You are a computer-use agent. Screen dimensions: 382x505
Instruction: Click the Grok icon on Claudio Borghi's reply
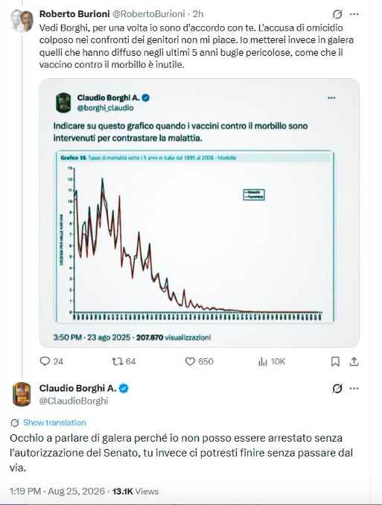[337, 388]
